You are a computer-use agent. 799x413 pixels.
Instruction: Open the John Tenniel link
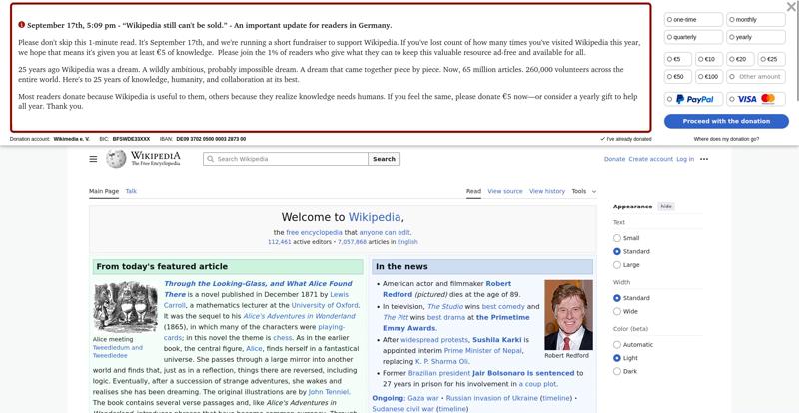click(x=329, y=392)
